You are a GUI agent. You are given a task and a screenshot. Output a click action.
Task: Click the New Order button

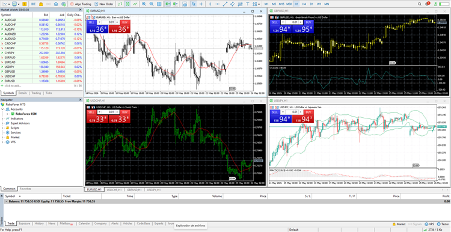point(104,4)
